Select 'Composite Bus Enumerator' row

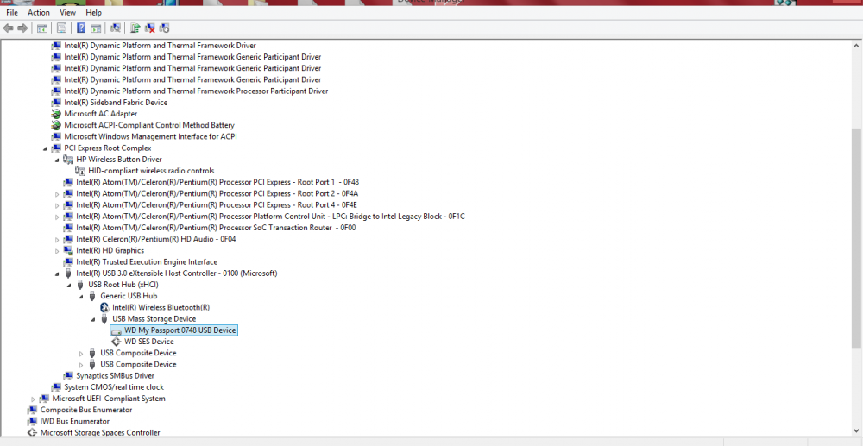click(85, 410)
